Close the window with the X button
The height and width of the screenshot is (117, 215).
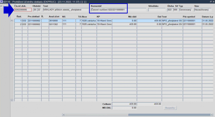point(213,2)
